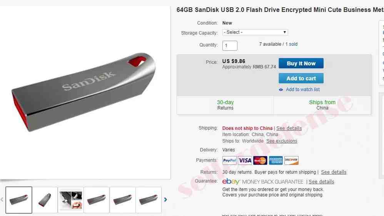The width and height of the screenshot is (384, 216).
Task: Click the PayPal payment icon
Action: coord(229,161)
